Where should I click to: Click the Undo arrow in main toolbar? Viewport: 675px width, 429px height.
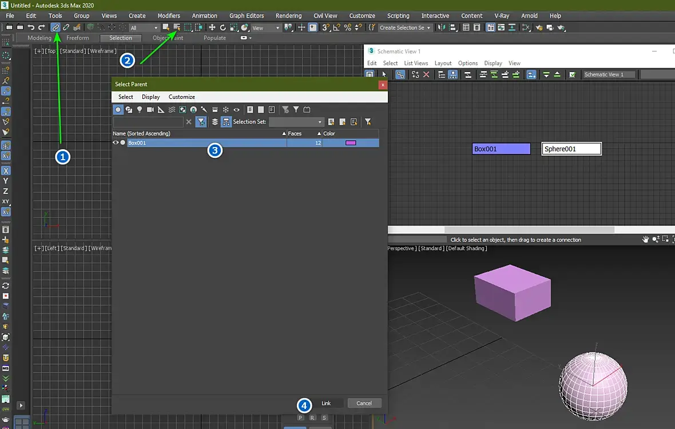click(x=31, y=27)
